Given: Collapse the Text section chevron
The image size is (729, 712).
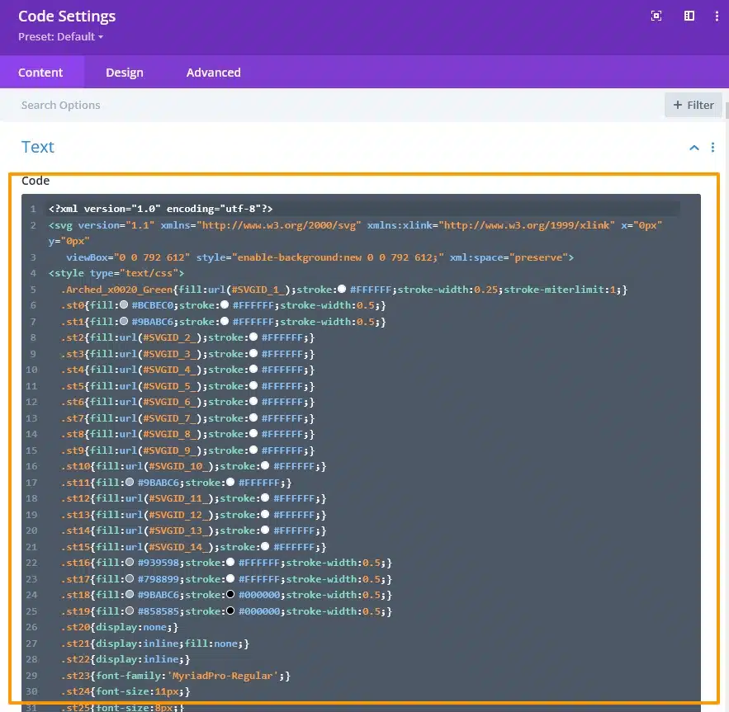Looking at the screenshot, I should [x=693, y=148].
